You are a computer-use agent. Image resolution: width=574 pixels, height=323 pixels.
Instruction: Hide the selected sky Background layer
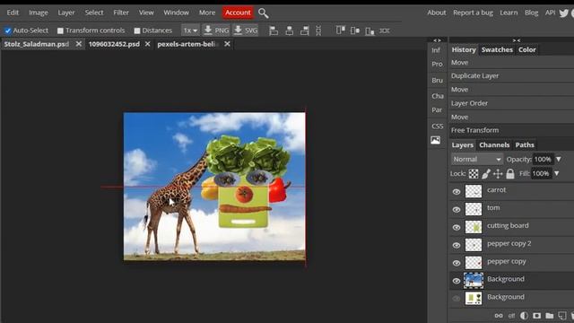[457, 281]
